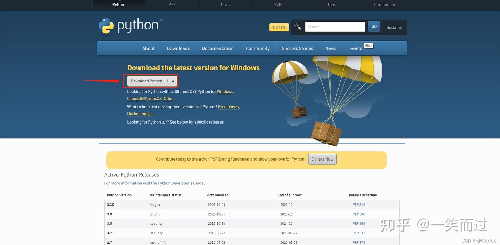This screenshot has width=500, height=245.
Task: Visit the Python Developer's Guide
Action: pos(181,183)
